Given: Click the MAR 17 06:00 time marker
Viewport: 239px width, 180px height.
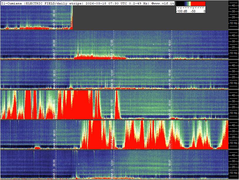Looking at the screenshot, I should pos(54,49).
